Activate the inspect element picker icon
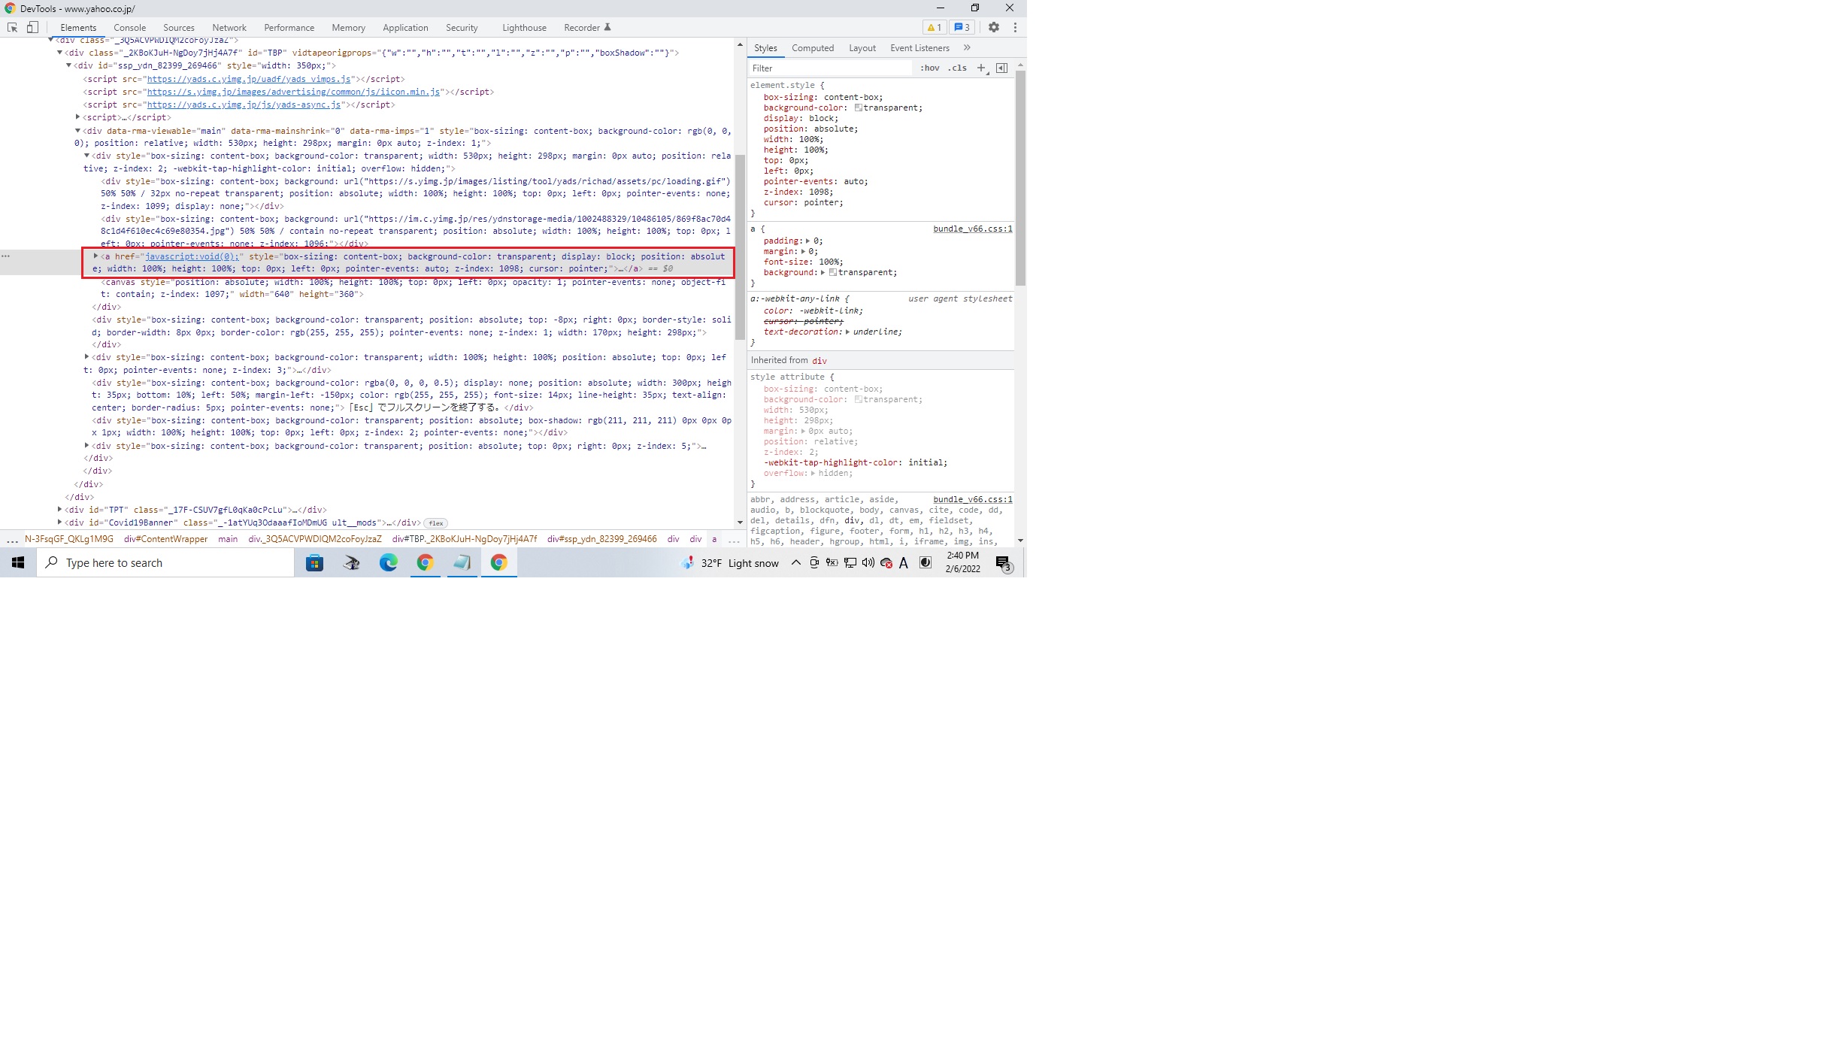This screenshot has height=1039, width=1848. pos(12,27)
